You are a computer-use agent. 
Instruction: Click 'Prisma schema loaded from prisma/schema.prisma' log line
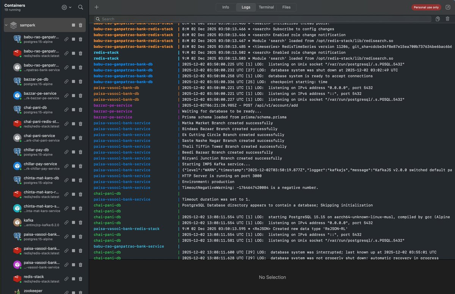click(x=234, y=117)
